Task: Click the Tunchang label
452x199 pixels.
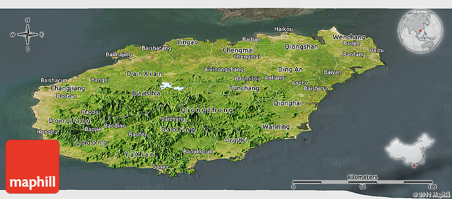Action: (x=244, y=88)
